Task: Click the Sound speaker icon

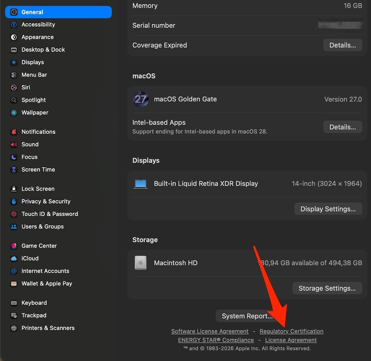Action: coord(14,144)
